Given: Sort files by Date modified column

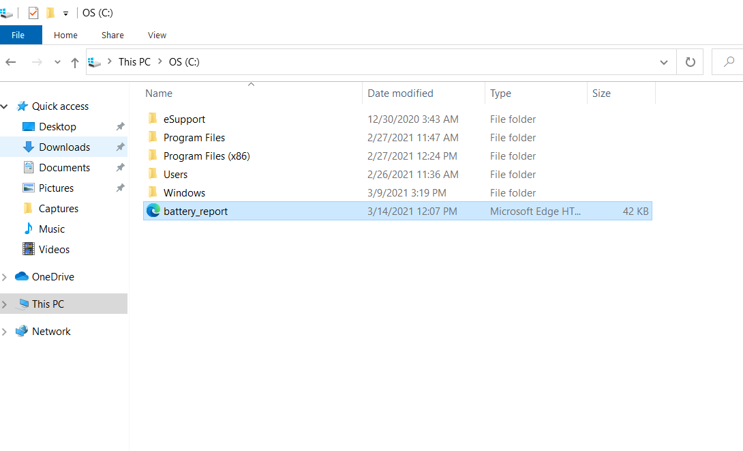Looking at the screenshot, I should tap(400, 93).
